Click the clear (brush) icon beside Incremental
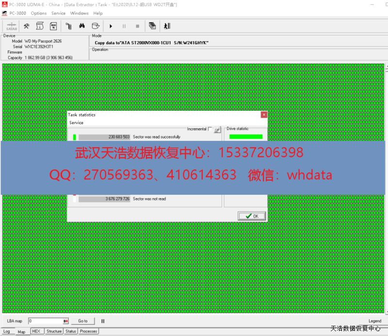The image size is (388, 336). click(217, 130)
